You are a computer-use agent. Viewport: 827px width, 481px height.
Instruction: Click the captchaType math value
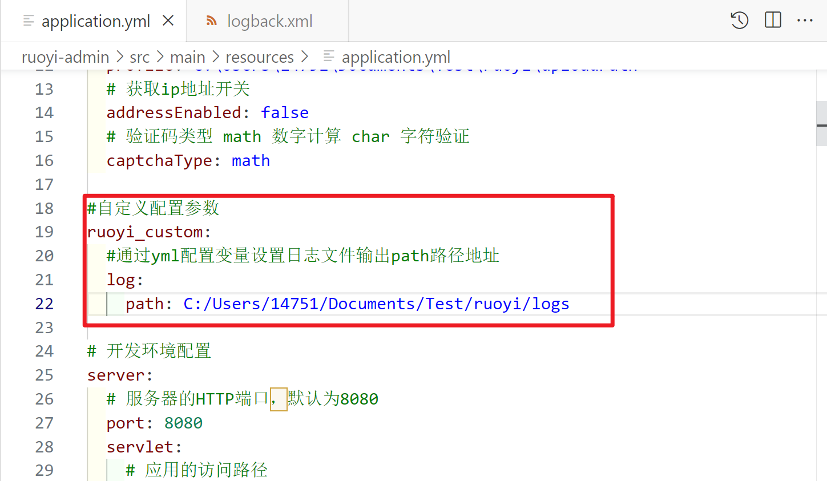(251, 160)
